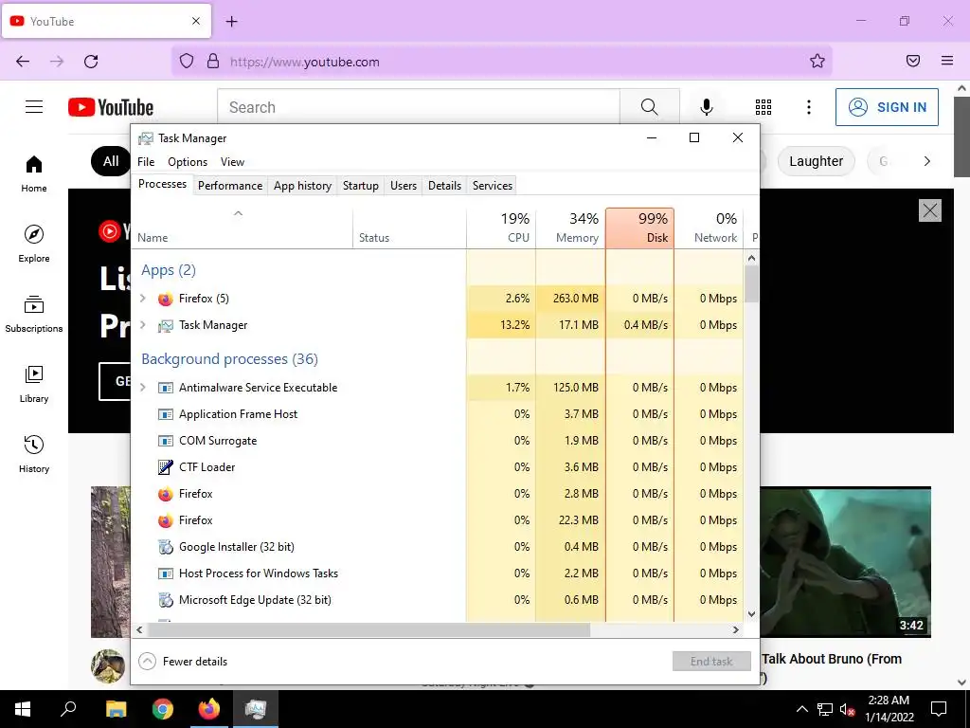
Task: Launch File Explorer from taskbar
Action: tap(116, 709)
